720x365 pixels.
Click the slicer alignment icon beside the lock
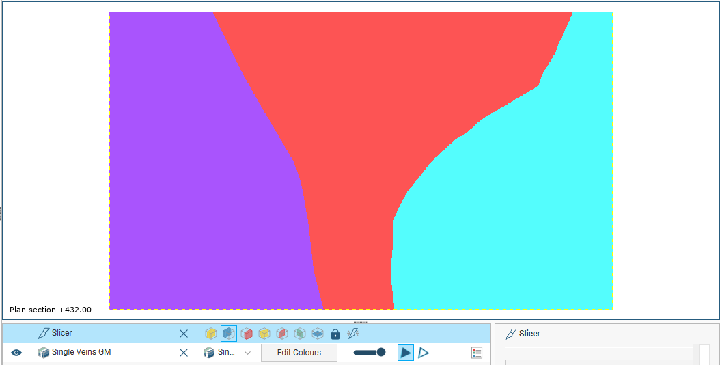pyautogui.click(x=353, y=334)
